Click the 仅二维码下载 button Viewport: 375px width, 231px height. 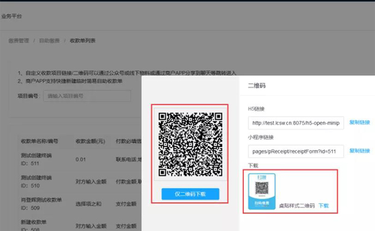pyautogui.click(x=190, y=194)
